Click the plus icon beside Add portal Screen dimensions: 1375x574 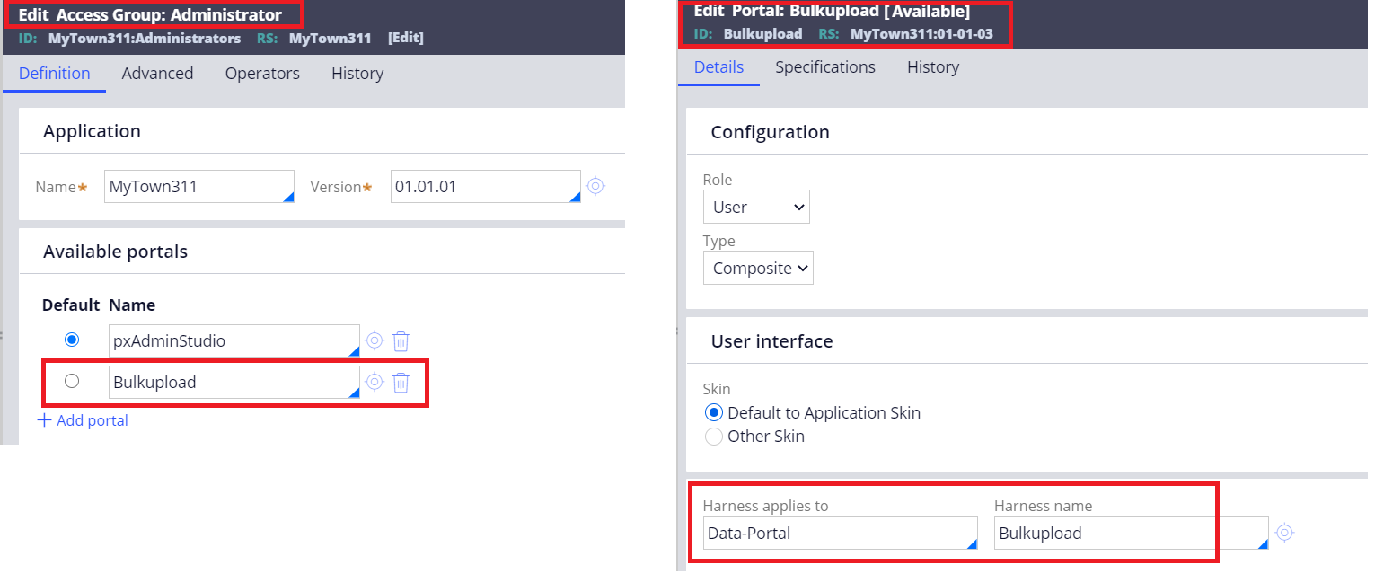[44, 419]
